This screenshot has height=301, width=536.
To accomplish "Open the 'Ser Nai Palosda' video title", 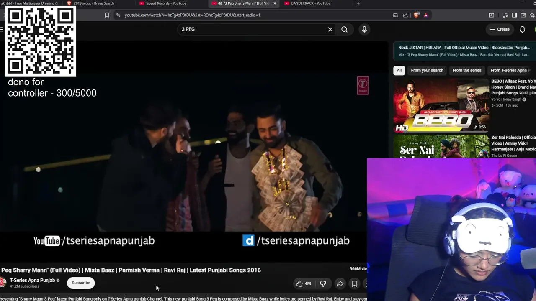I will coord(513,143).
